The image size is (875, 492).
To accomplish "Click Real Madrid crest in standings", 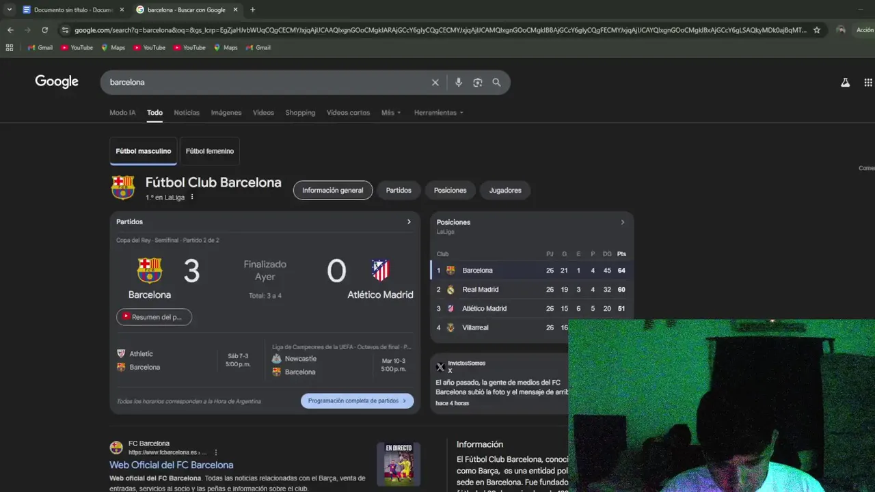I will coord(450,290).
